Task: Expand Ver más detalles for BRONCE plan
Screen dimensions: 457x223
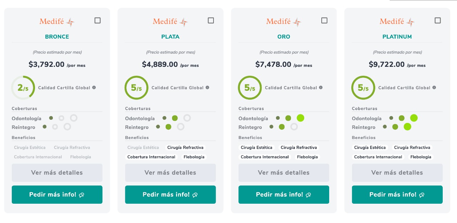Action: [x=57, y=173]
